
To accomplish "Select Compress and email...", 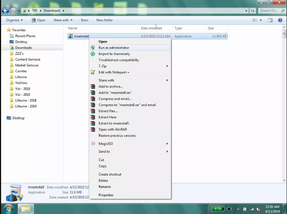I will 130,99.
